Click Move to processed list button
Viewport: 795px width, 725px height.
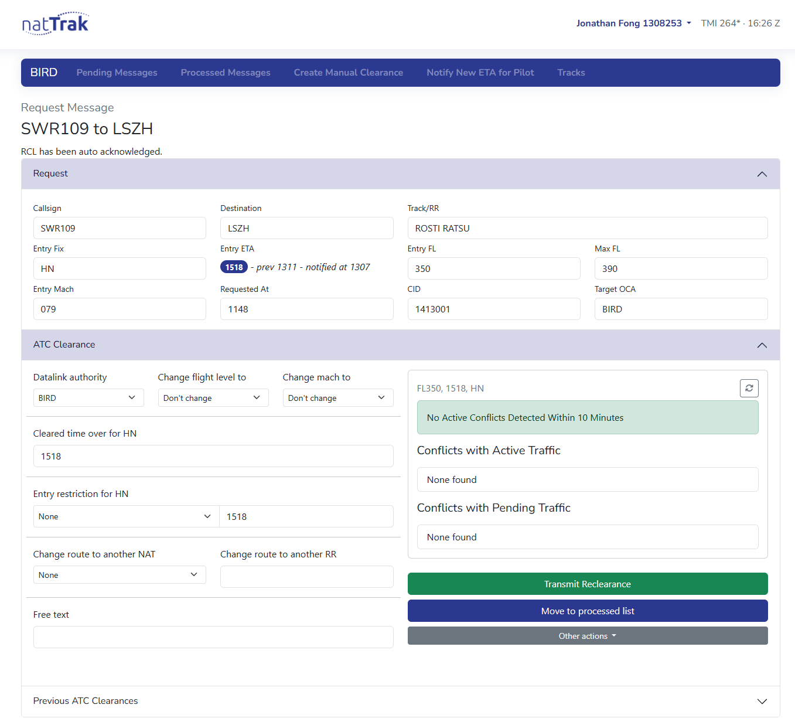588,611
